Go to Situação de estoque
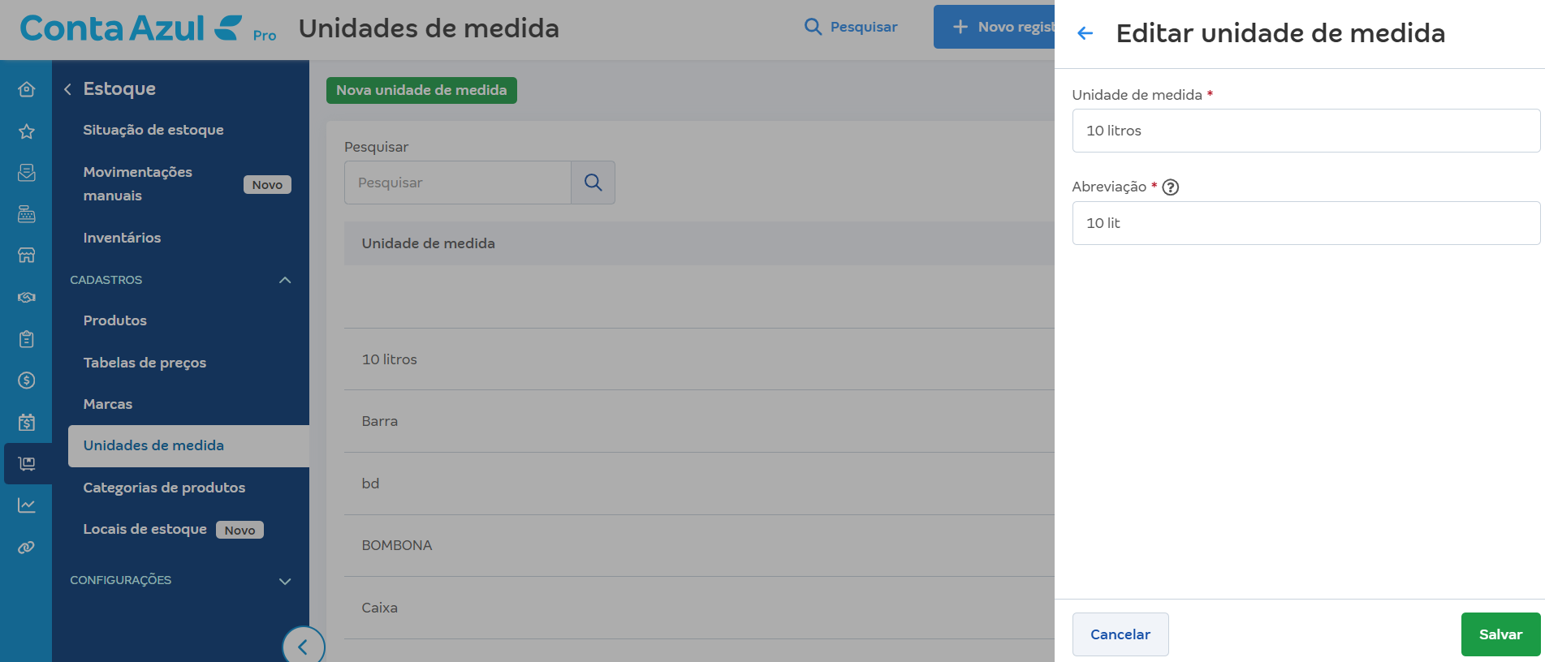This screenshot has height=662, width=1545. (x=153, y=130)
